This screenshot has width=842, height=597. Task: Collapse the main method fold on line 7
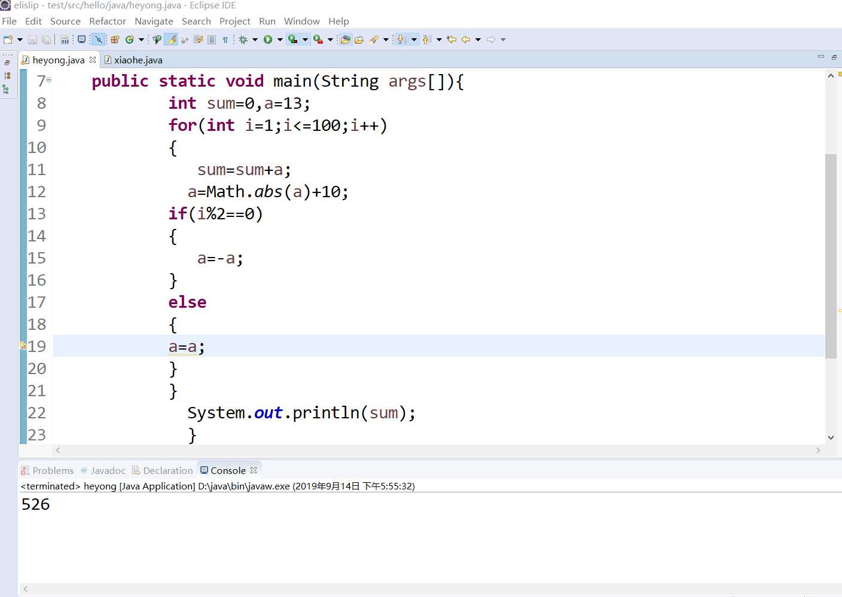[x=49, y=79]
